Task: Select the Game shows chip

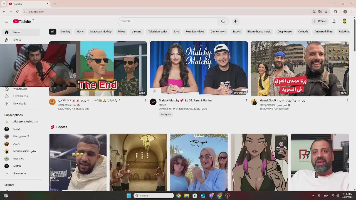Action: point(218,32)
